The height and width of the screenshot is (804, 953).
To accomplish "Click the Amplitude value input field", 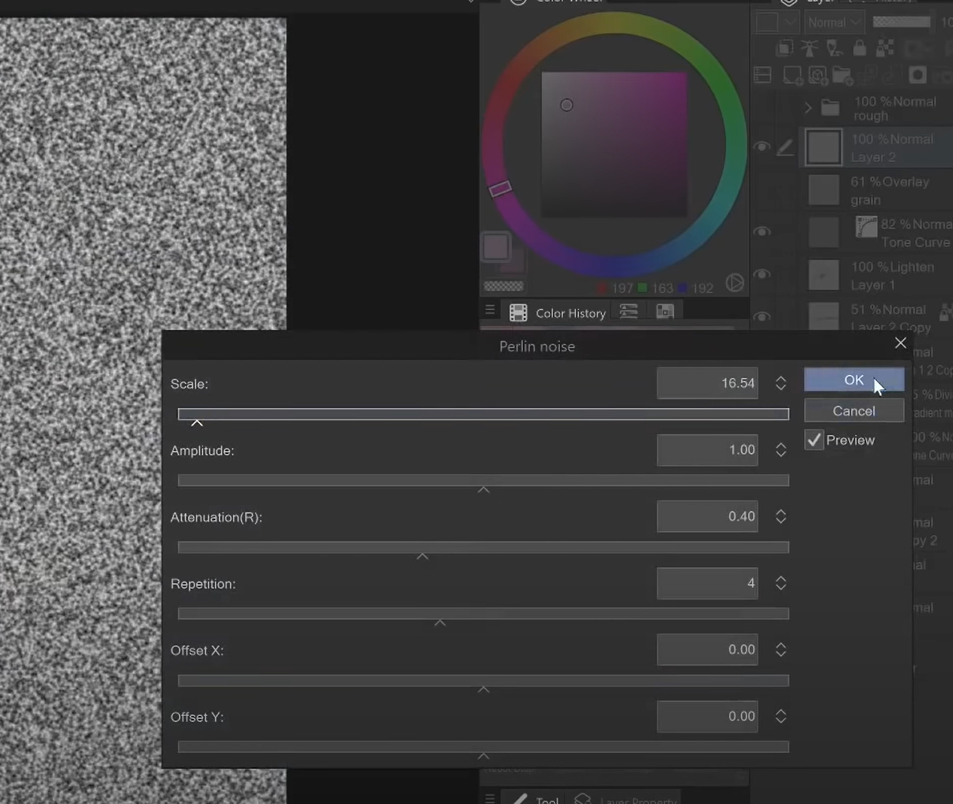I will click(x=707, y=450).
